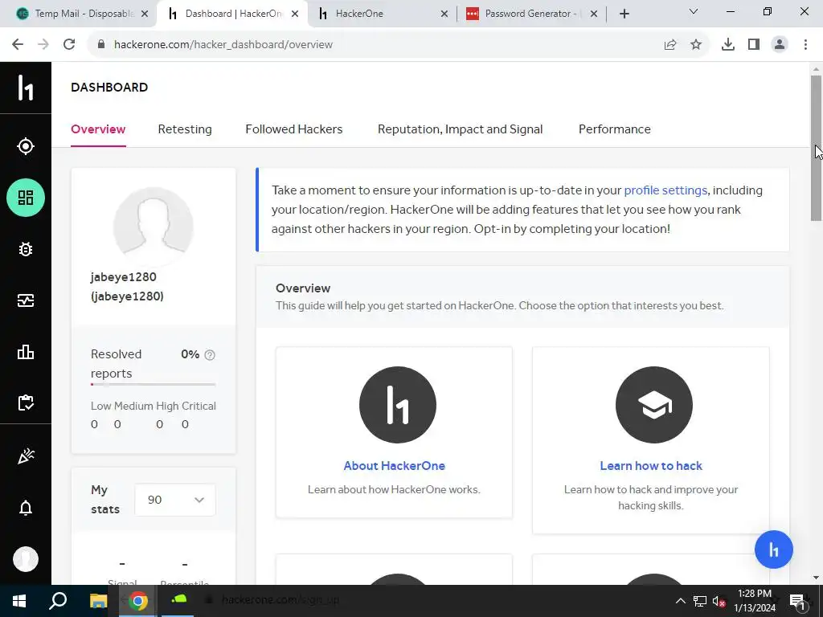Switch to the Retesting tab
The image size is (823, 617).
tap(185, 129)
